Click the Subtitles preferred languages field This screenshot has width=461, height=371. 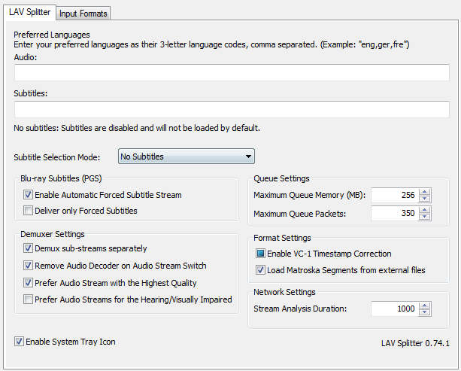pos(231,110)
